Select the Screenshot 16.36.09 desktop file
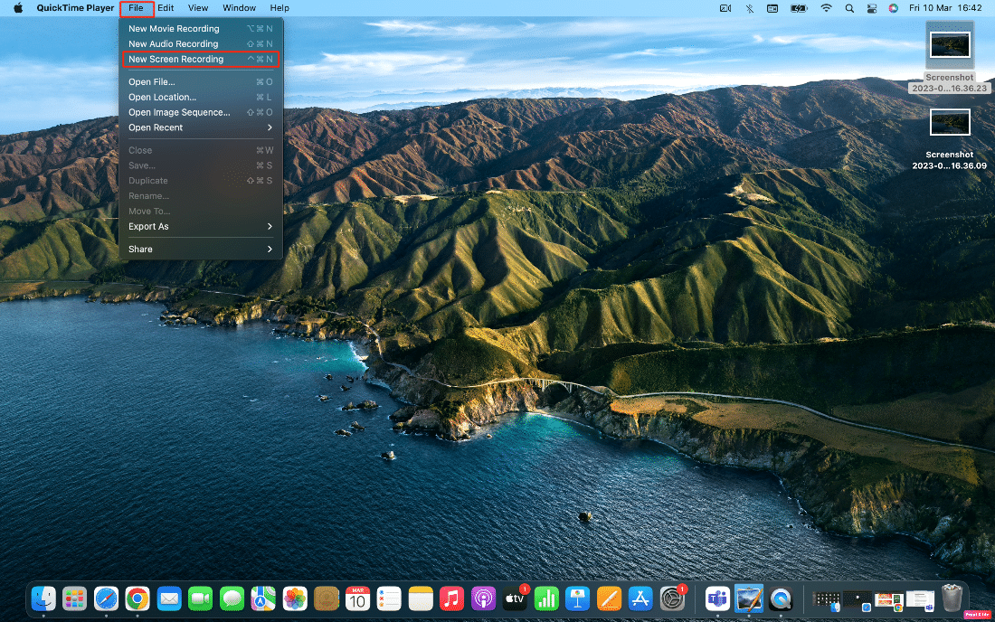Viewport: 995px width, 622px height. click(949, 139)
